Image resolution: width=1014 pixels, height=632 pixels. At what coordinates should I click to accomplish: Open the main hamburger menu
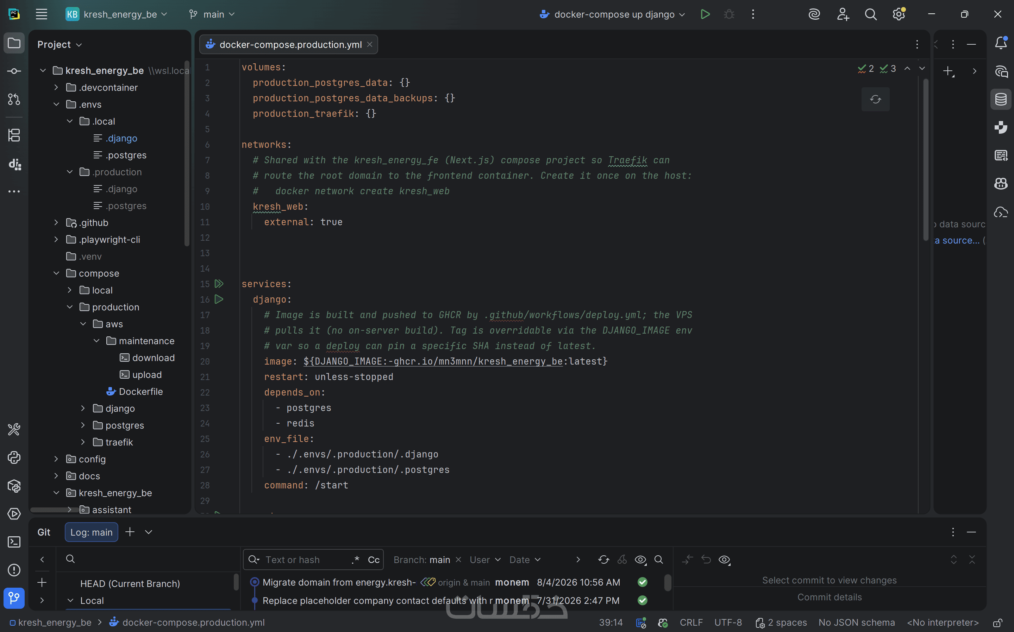pos(42,14)
